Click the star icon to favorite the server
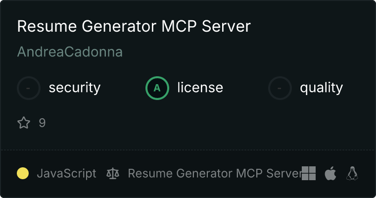This screenshot has height=198, width=376. click(x=24, y=123)
